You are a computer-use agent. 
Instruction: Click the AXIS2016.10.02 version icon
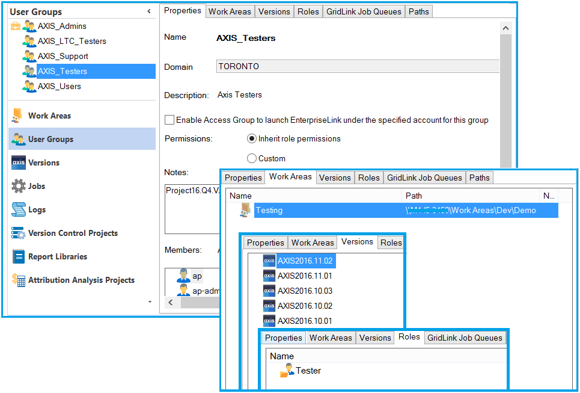tap(269, 306)
